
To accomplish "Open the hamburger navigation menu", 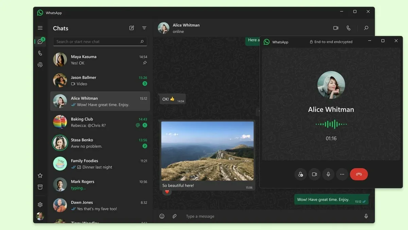I will point(40,28).
